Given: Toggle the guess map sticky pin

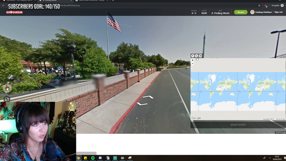Looking at the screenshot, I should pyautogui.click(x=200, y=56).
